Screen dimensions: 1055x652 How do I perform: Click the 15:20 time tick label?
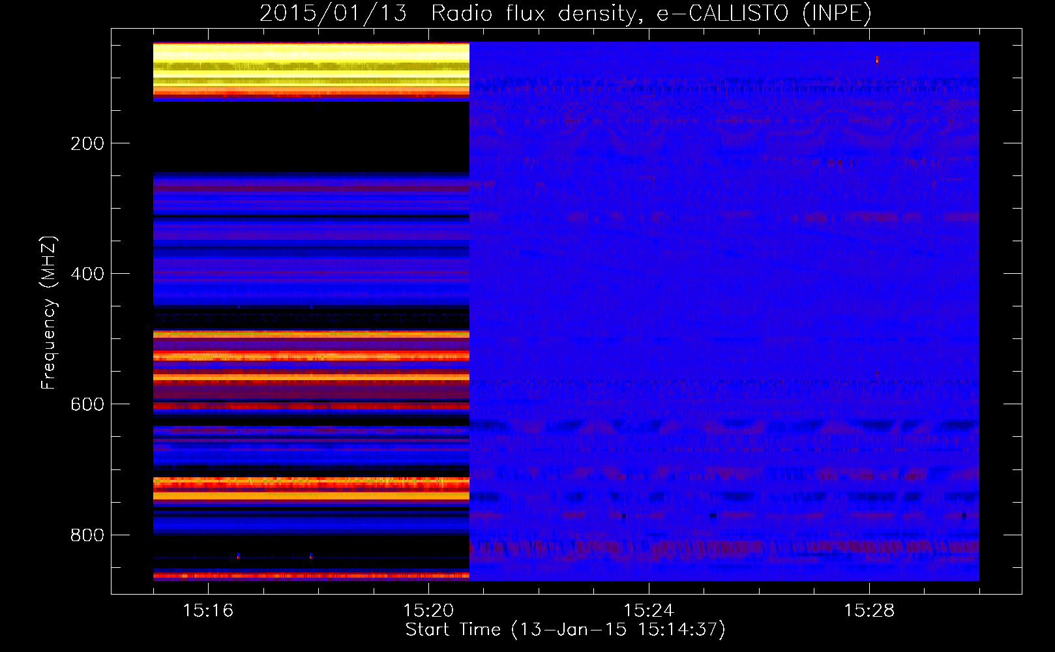[x=428, y=610]
